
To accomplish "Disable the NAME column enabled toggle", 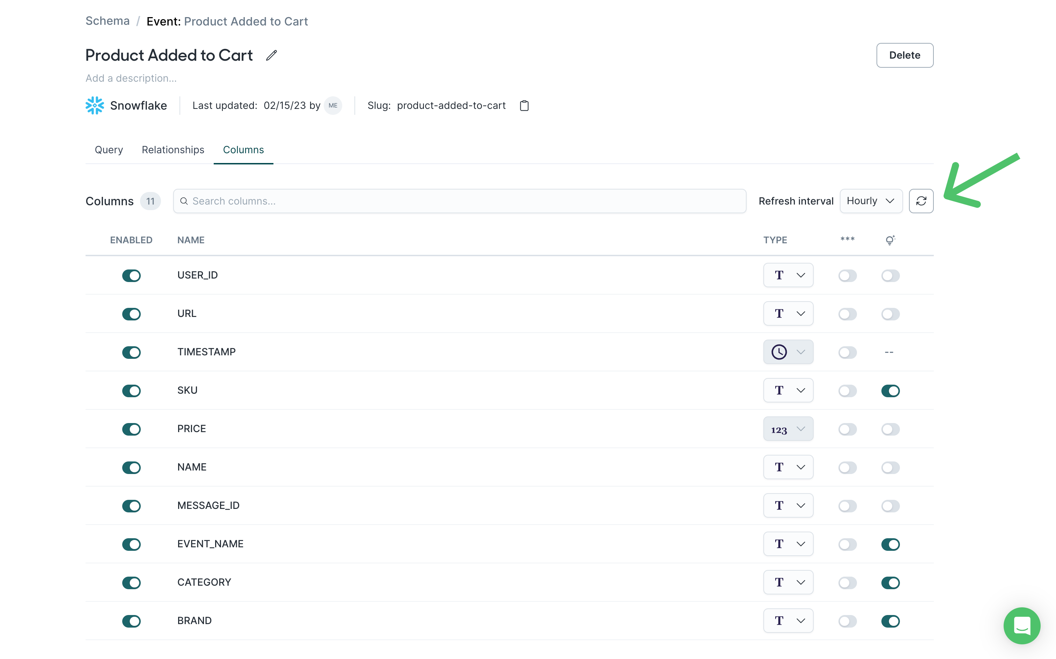I will point(131,467).
